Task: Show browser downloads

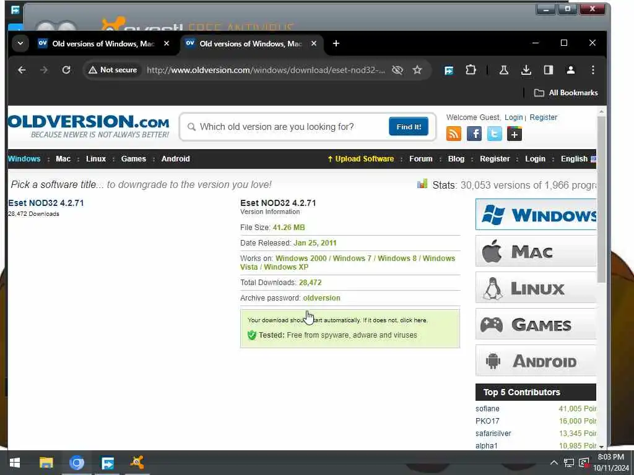Action: pyautogui.click(x=526, y=70)
